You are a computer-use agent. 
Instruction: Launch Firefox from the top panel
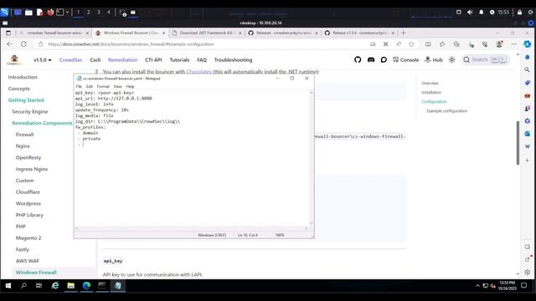pyautogui.click(x=50, y=13)
